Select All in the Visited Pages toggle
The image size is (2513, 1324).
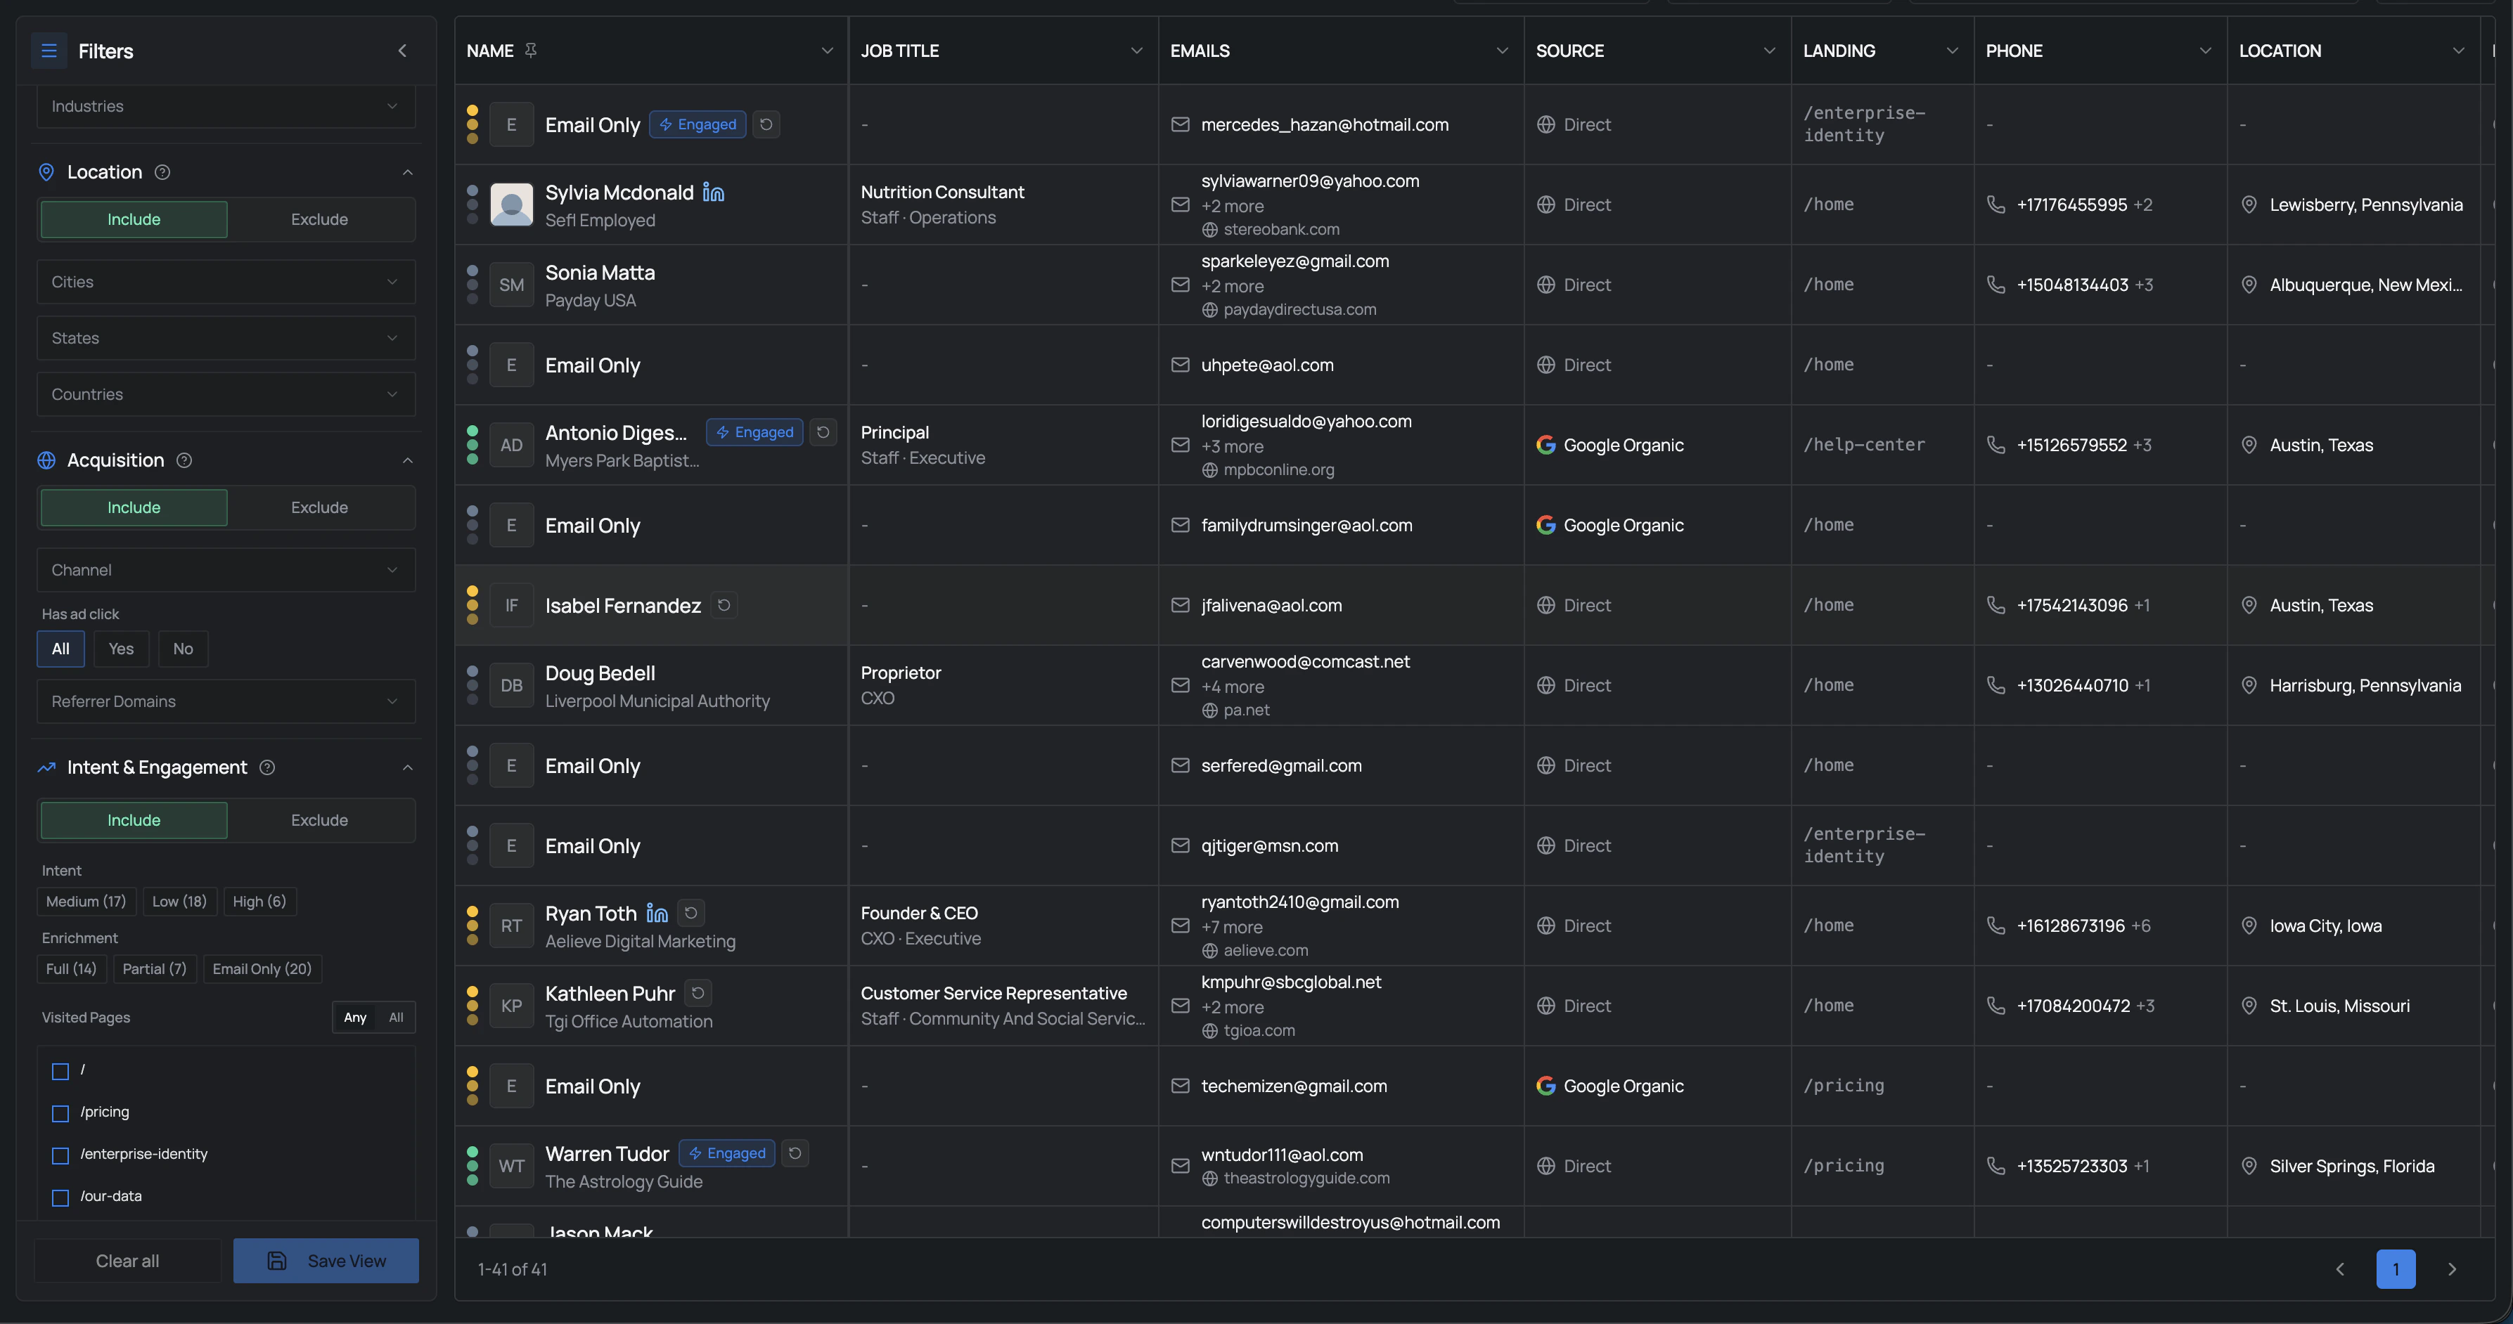point(396,1017)
